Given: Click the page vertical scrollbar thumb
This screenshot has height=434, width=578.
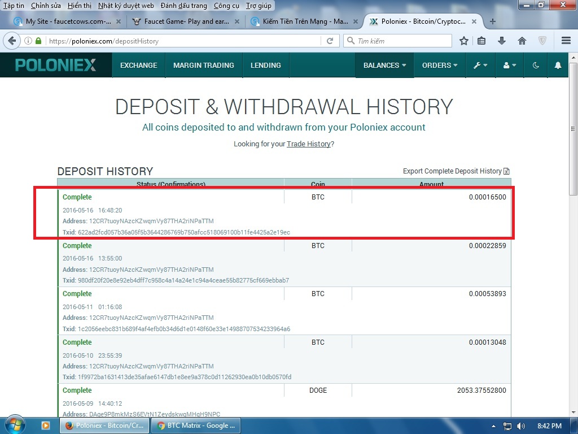Looking at the screenshot, I should pyautogui.click(x=573, y=129).
